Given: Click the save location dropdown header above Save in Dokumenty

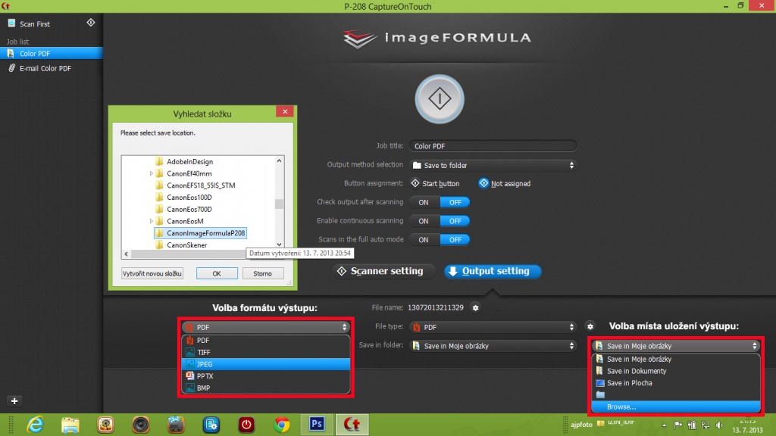Looking at the screenshot, I should tap(676, 346).
